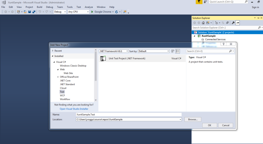Open the Team menu
The height and width of the screenshot is (144, 263).
click(x=60, y=7)
